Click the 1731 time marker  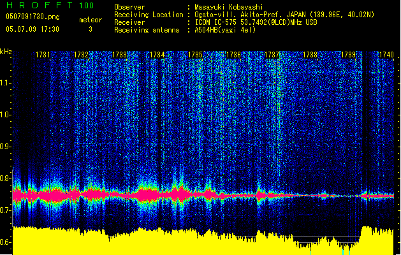click(43, 55)
